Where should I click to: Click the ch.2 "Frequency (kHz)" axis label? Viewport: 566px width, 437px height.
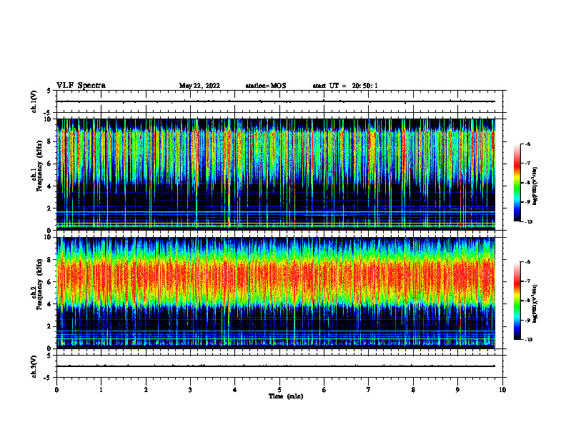(x=39, y=283)
